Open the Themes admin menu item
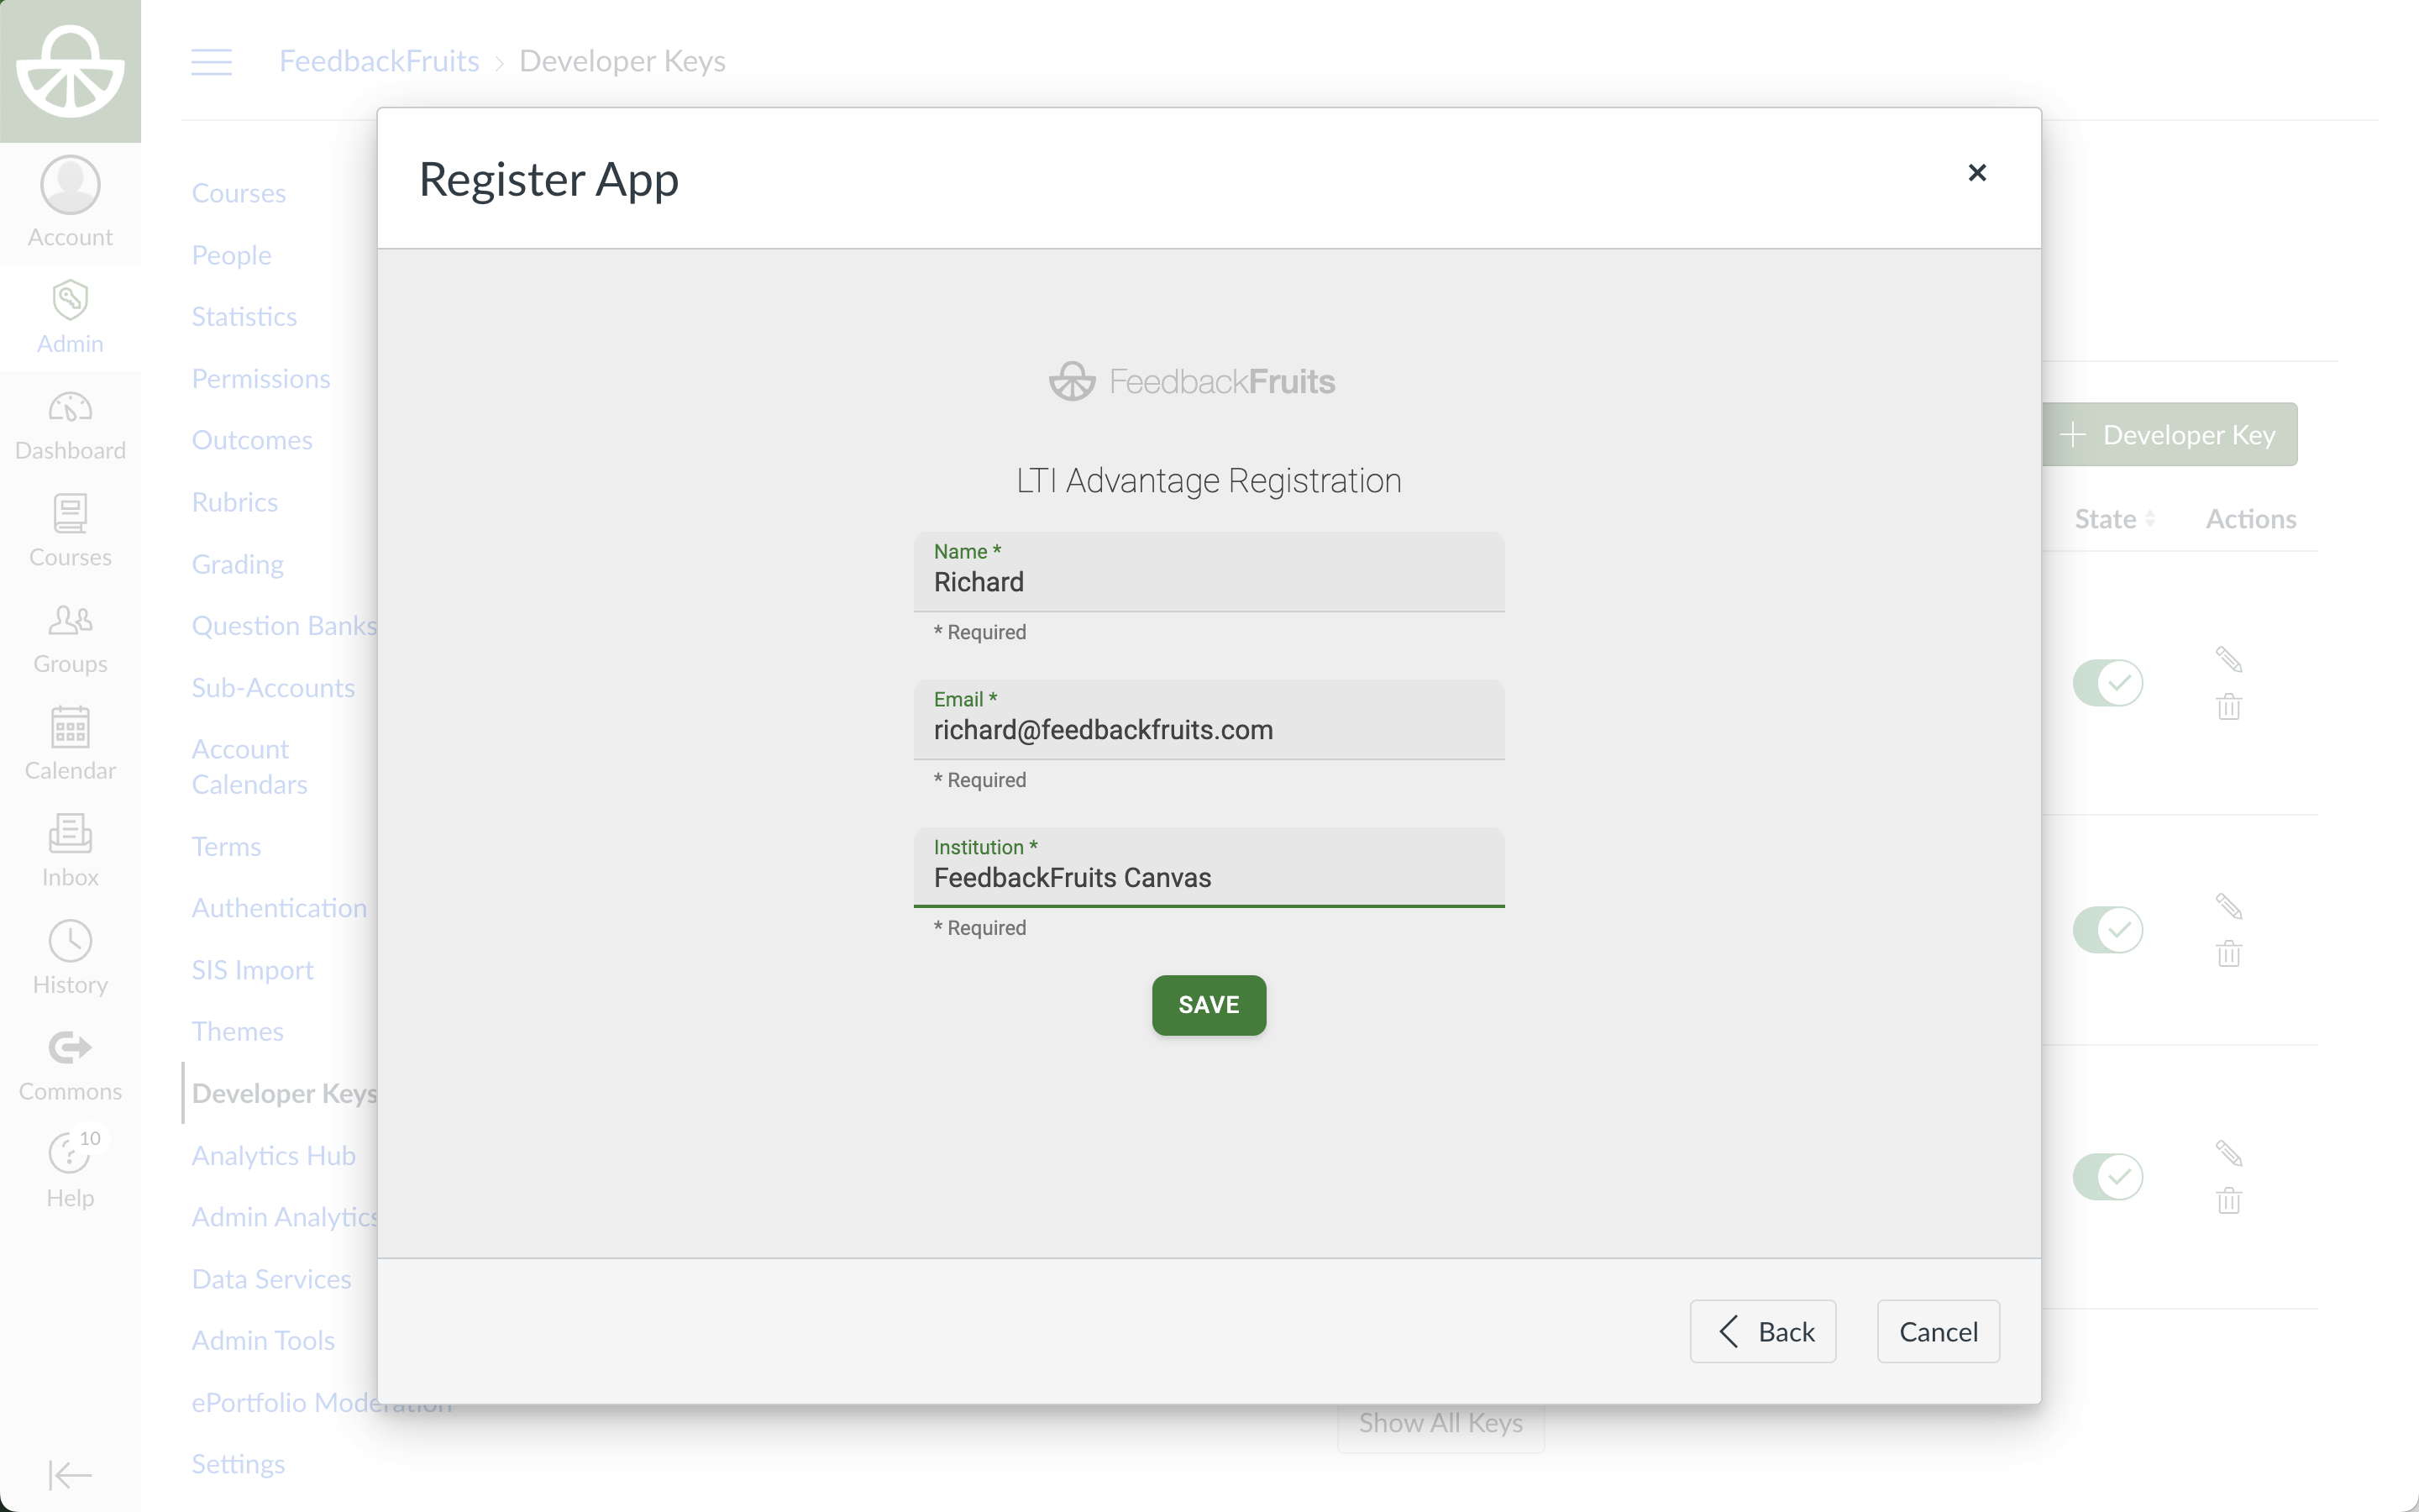 click(237, 1031)
